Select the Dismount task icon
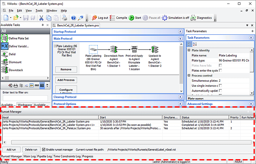 5,62
